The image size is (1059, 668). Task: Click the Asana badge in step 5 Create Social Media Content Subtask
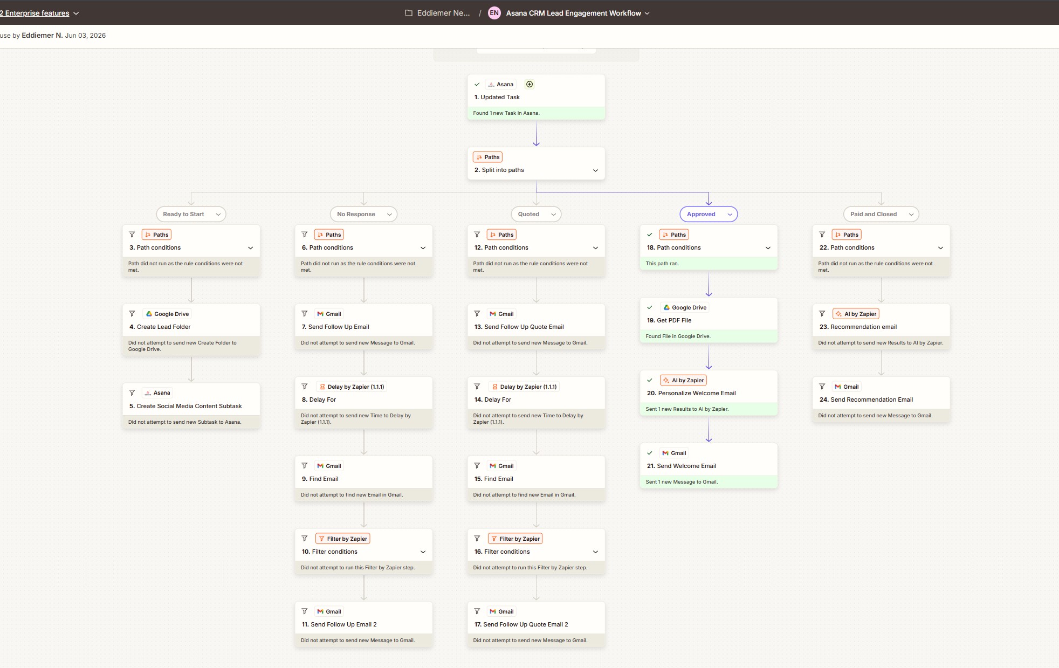157,392
